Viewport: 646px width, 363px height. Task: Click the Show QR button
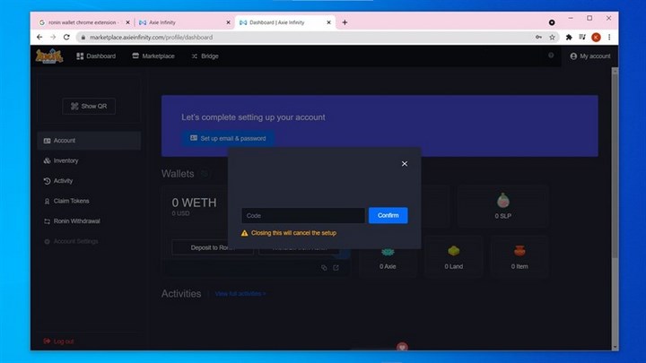click(x=89, y=106)
